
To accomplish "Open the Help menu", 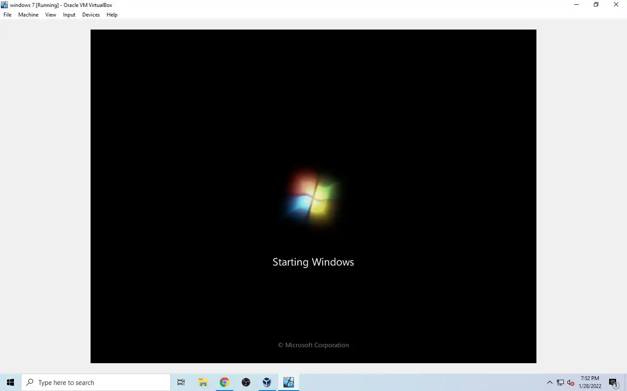I will [x=112, y=15].
